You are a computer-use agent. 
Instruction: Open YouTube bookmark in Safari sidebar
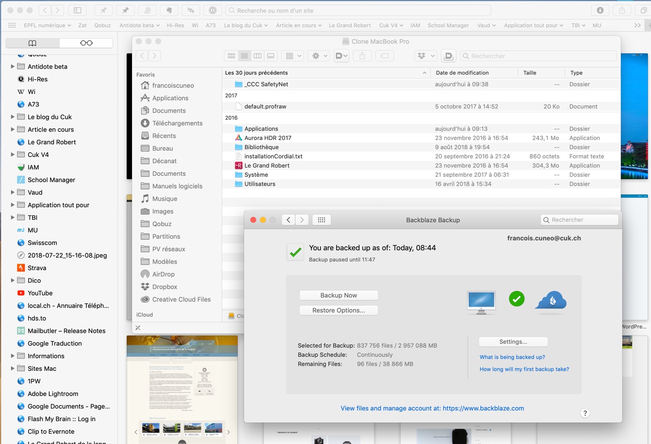point(40,293)
